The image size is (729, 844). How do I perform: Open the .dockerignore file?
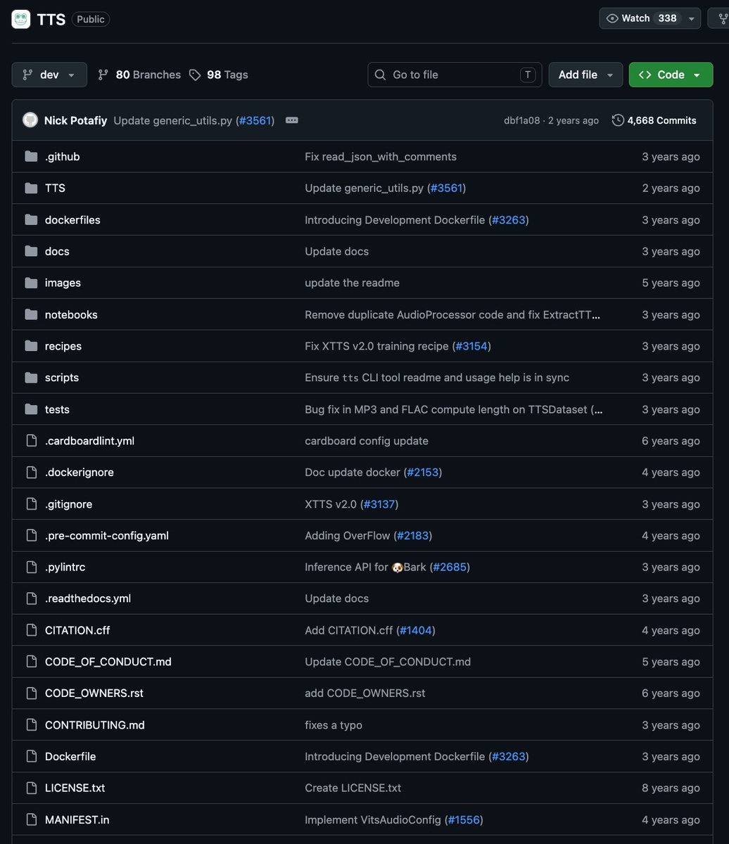(x=80, y=472)
